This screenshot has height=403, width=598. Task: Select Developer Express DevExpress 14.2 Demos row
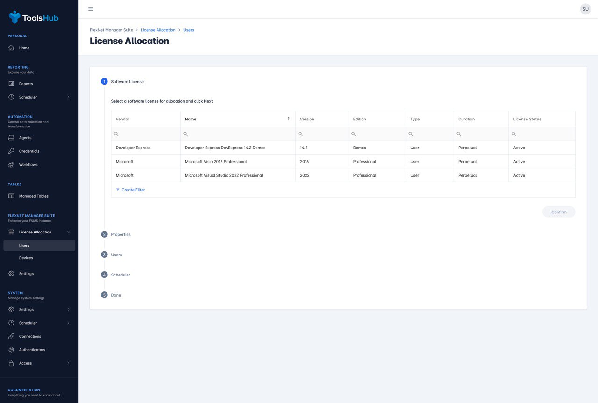(x=343, y=148)
